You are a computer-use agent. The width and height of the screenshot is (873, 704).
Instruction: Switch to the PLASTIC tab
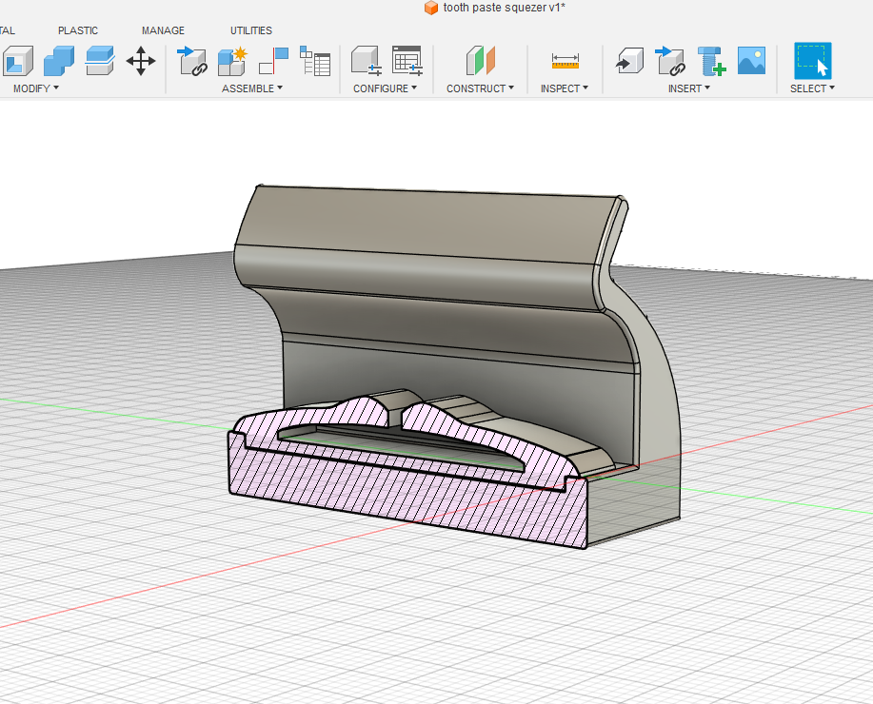pos(78,30)
